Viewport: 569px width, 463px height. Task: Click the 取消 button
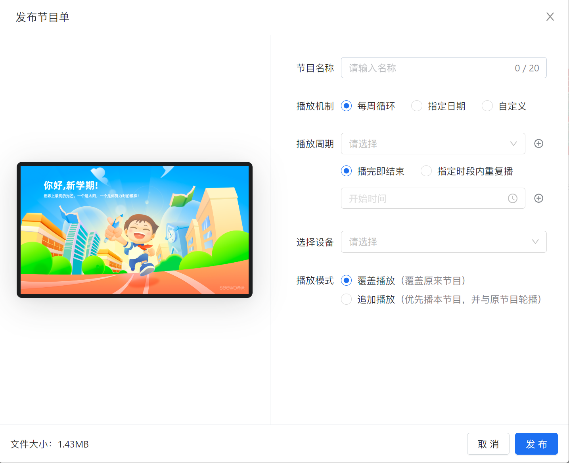pos(488,444)
